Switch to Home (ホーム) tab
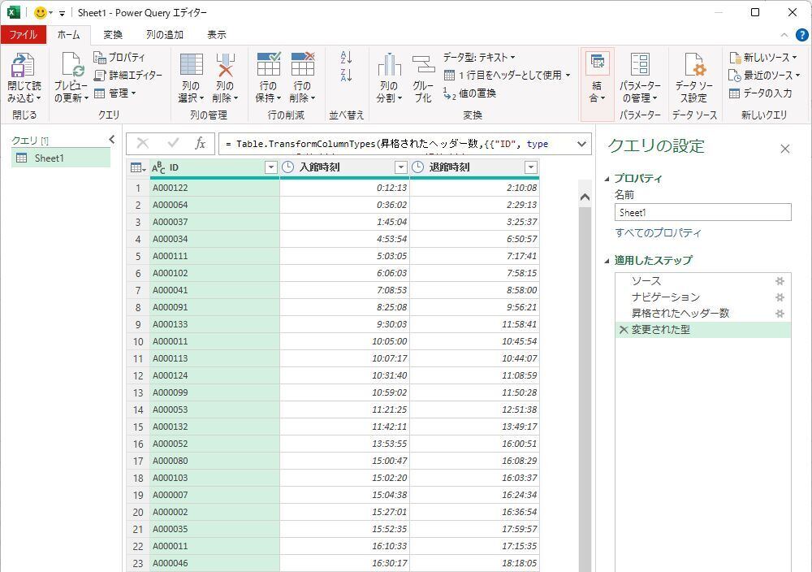 (x=69, y=35)
